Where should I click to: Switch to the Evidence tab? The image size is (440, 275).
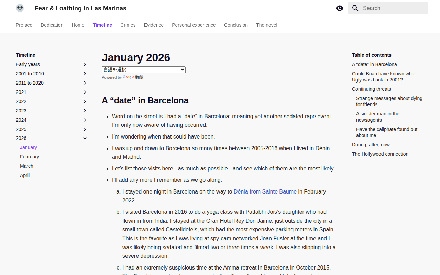click(154, 25)
